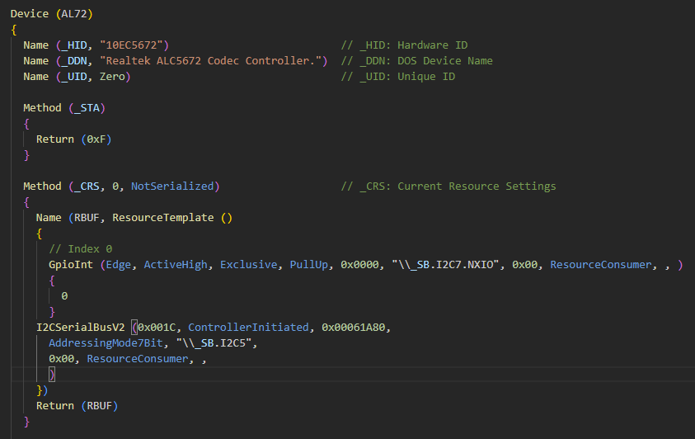
Task: Click the "\\_SB.I2C5" string
Action: pos(214,343)
